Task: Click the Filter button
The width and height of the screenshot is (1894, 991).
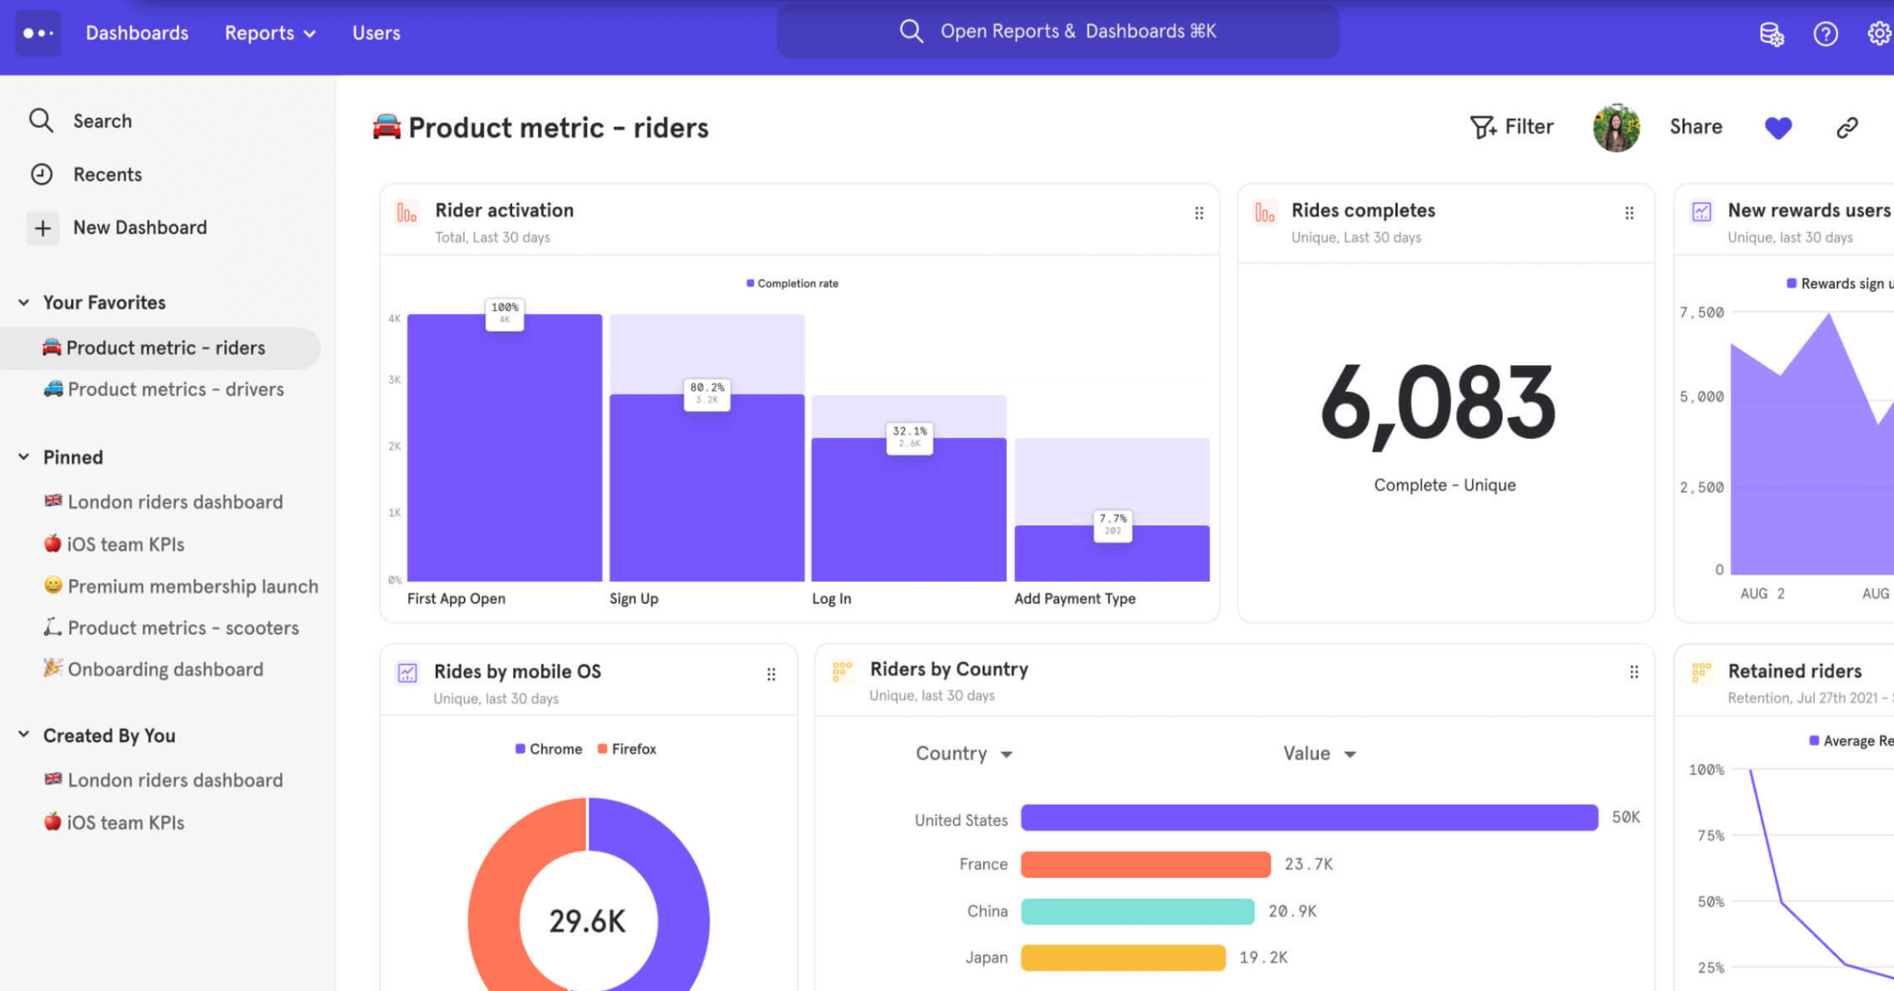Action: [1511, 127]
